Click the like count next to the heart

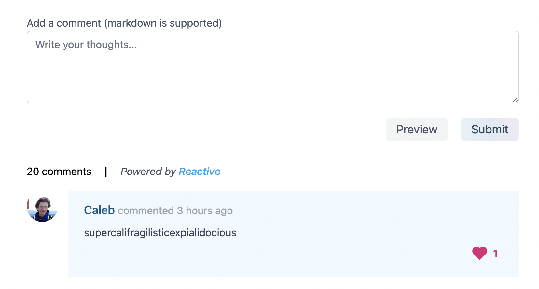(495, 253)
